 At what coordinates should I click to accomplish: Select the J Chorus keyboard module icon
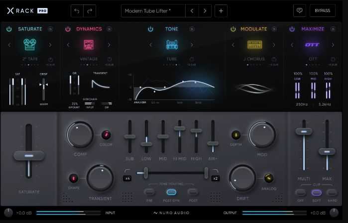coord(254,45)
